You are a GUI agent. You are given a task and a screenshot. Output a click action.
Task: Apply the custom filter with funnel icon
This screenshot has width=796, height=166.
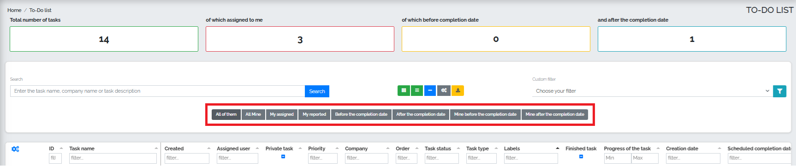pyautogui.click(x=779, y=91)
